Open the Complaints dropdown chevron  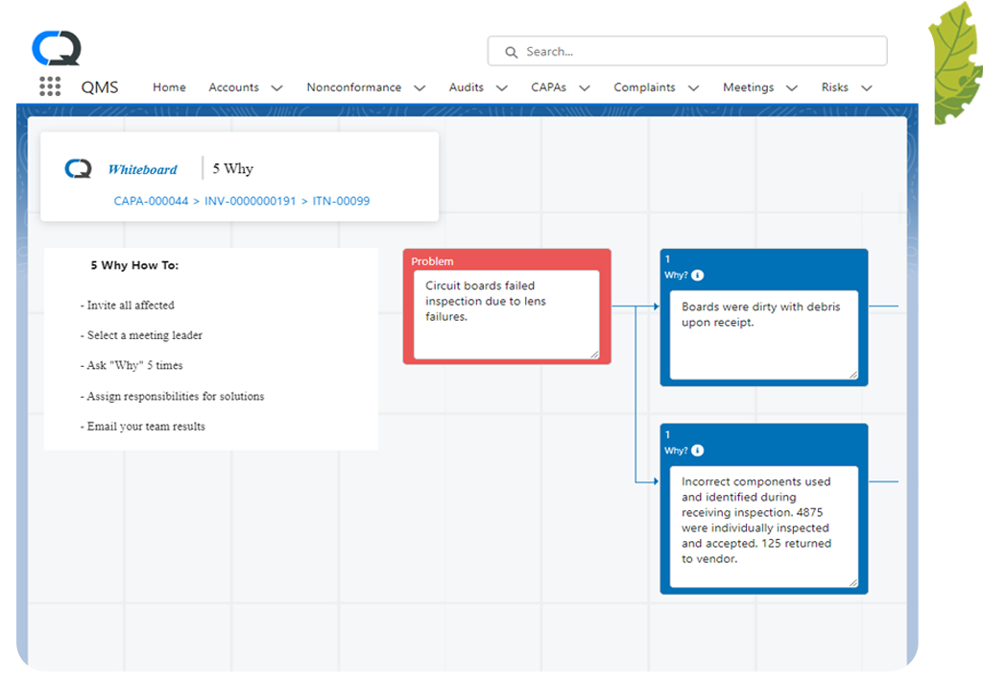pyautogui.click(x=693, y=88)
